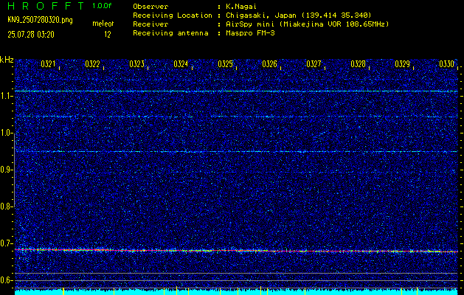
Task: Click the cyan signal level strip at the bottom
Action: click(236, 292)
